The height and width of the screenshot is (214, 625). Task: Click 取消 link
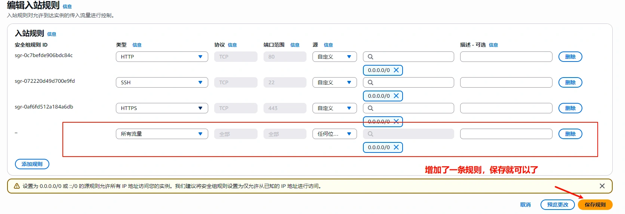tap(525, 205)
